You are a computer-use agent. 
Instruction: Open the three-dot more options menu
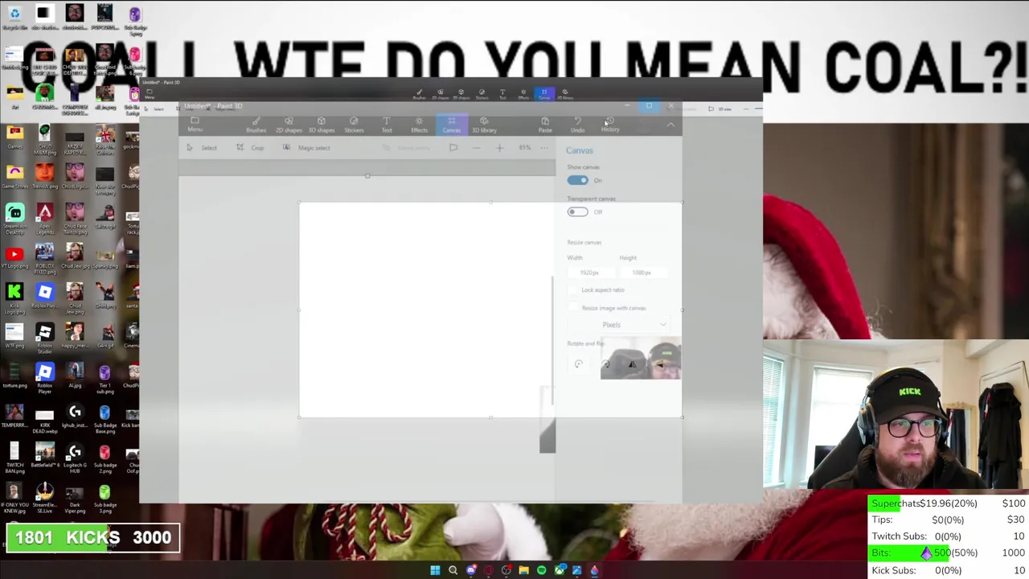pos(544,148)
